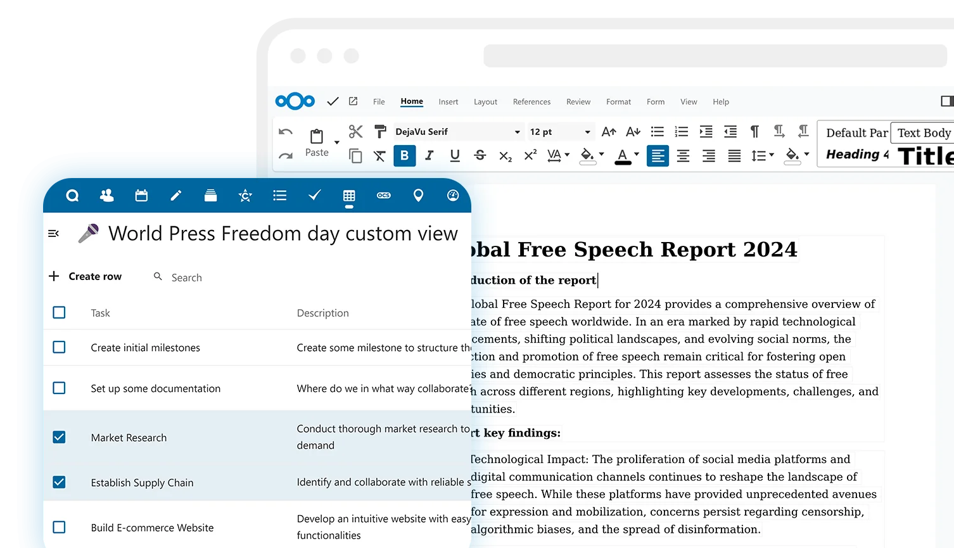Image resolution: width=954 pixels, height=548 pixels.
Task: Uncheck the Market Research row checkbox
Action: click(x=59, y=437)
